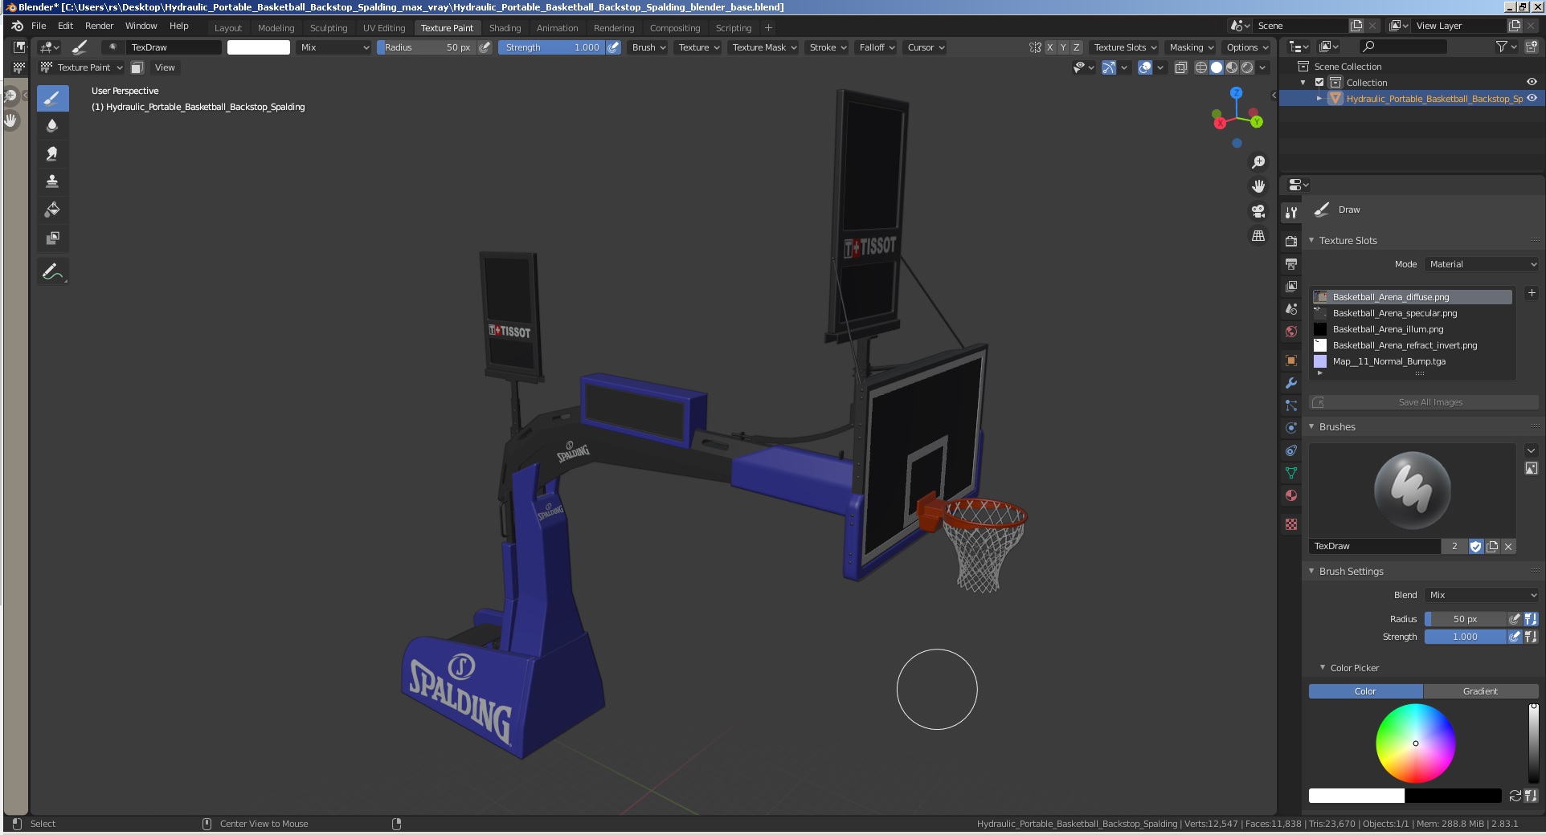Toggle overlays display button
This screenshot has height=835, width=1546.
1145,67
